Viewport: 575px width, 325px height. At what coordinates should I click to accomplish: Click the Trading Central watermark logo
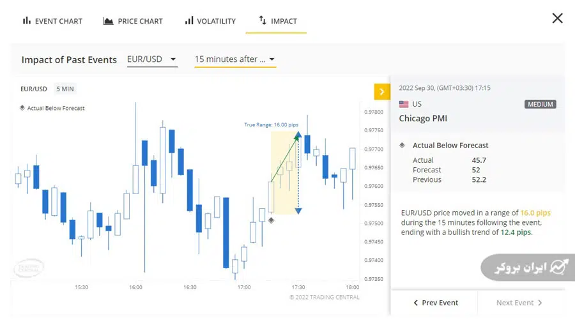point(29,268)
